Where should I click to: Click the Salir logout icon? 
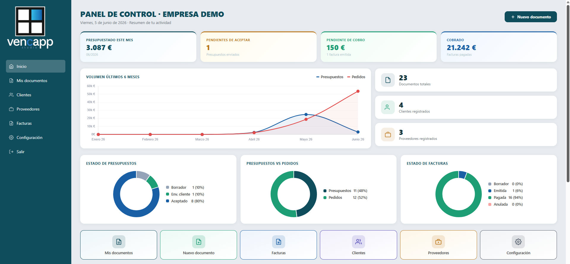click(11, 152)
